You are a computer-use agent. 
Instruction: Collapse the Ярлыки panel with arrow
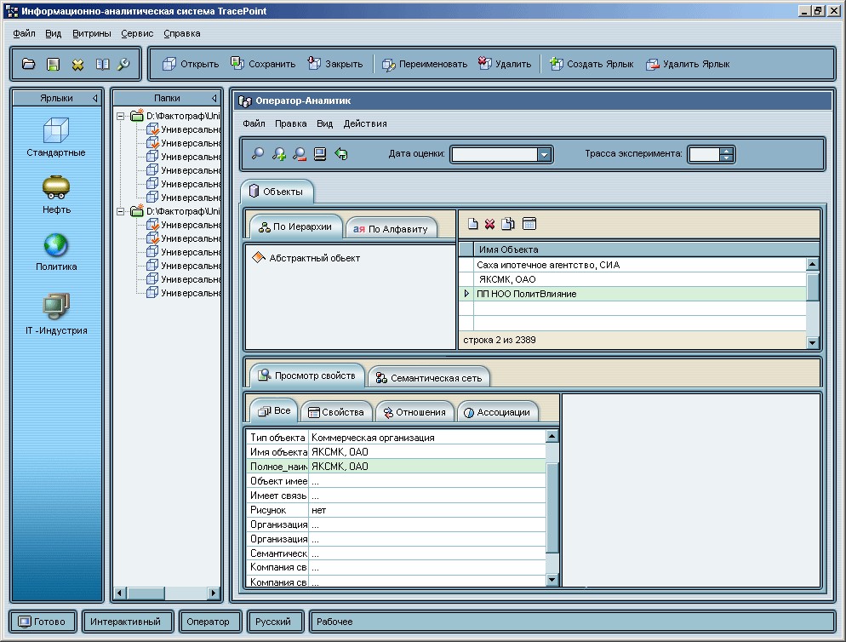95,98
